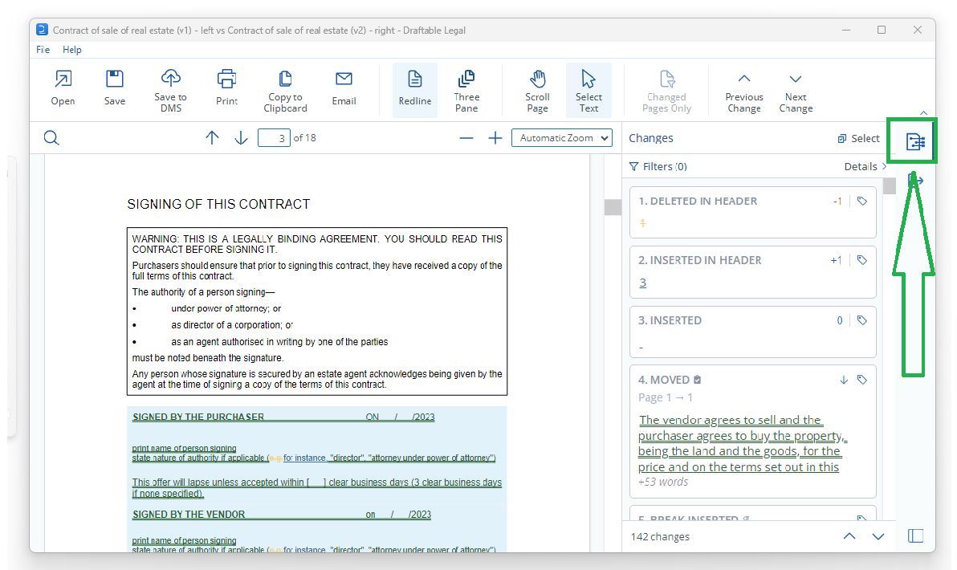957x570 pixels.
Task: Expand the Filters (0) section
Action: pos(658,167)
